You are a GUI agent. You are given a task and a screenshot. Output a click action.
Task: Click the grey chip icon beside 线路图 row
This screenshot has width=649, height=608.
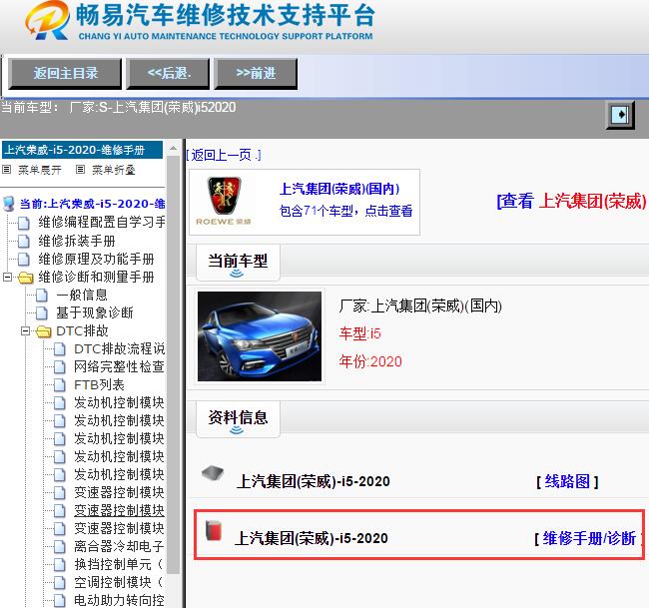[x=213, y=473]
